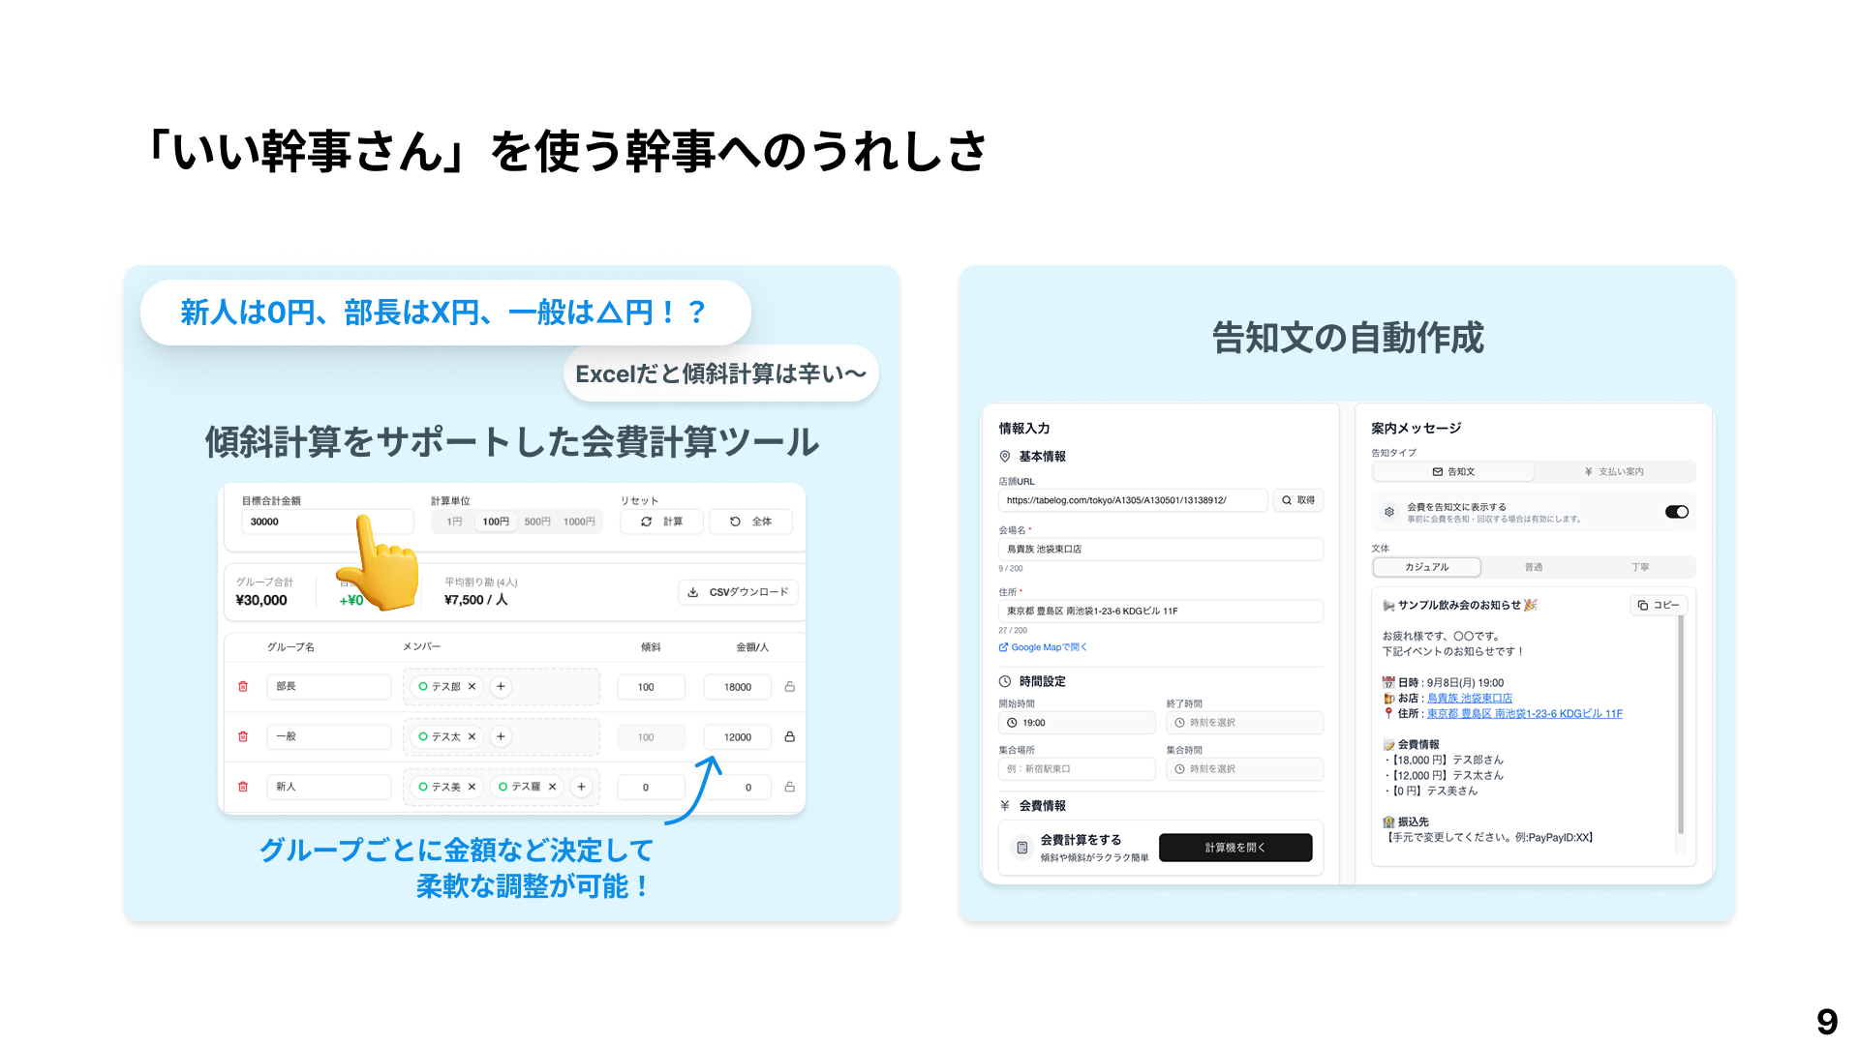Toggle 会費を告知文に表示する switch off
The width and height of the screenshot is (1859, 1045).
point(1676,512)
